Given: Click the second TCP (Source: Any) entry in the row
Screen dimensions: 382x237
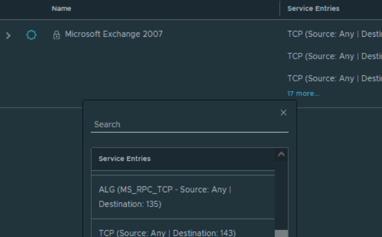Looking at the screenshot, I should (x=335, y=56).
